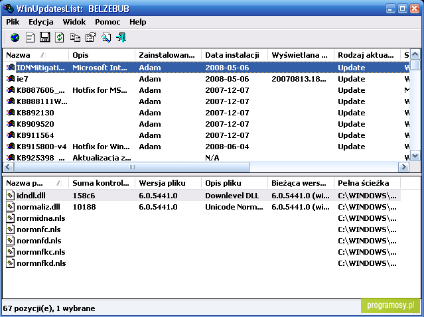Click the 2008-06-04 installation date cell
Screen dimensions: 424x317
pos(227,146)
